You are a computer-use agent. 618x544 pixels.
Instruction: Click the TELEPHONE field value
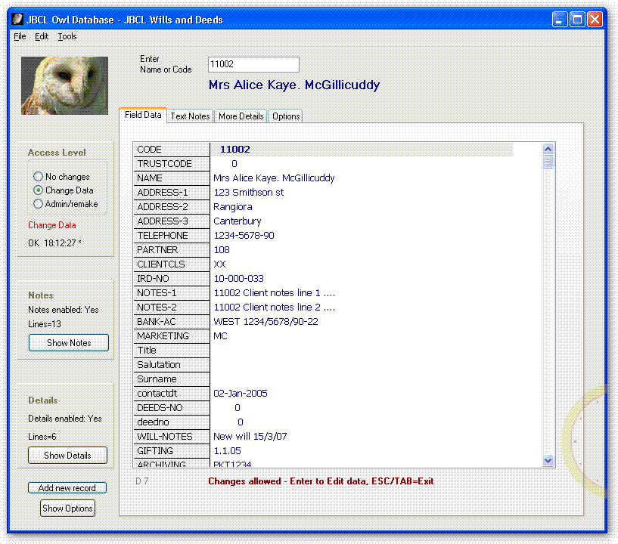(x=244, y=236)
